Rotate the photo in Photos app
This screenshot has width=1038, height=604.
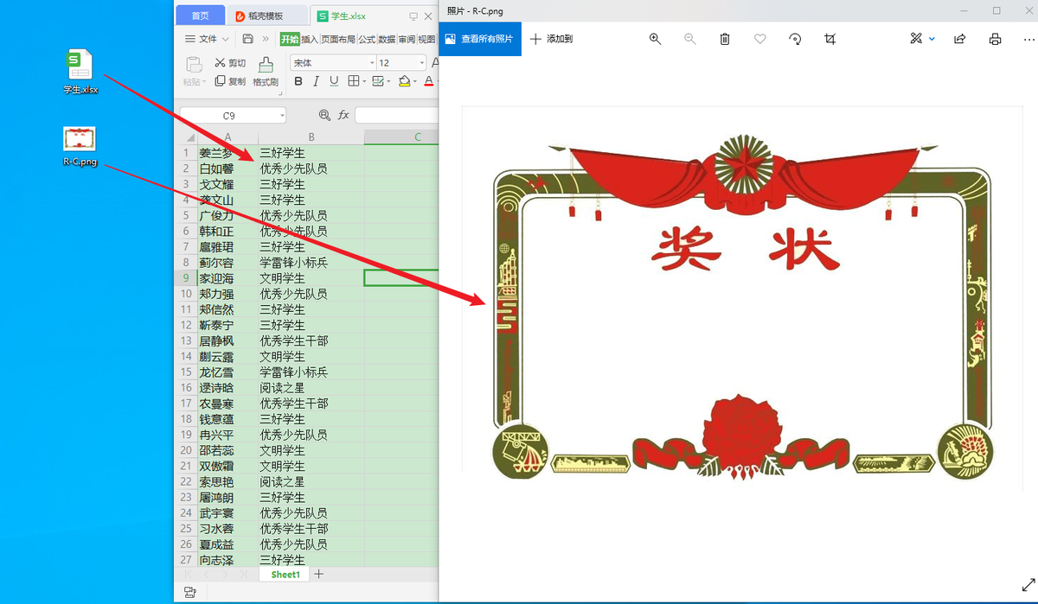[795, 39]
